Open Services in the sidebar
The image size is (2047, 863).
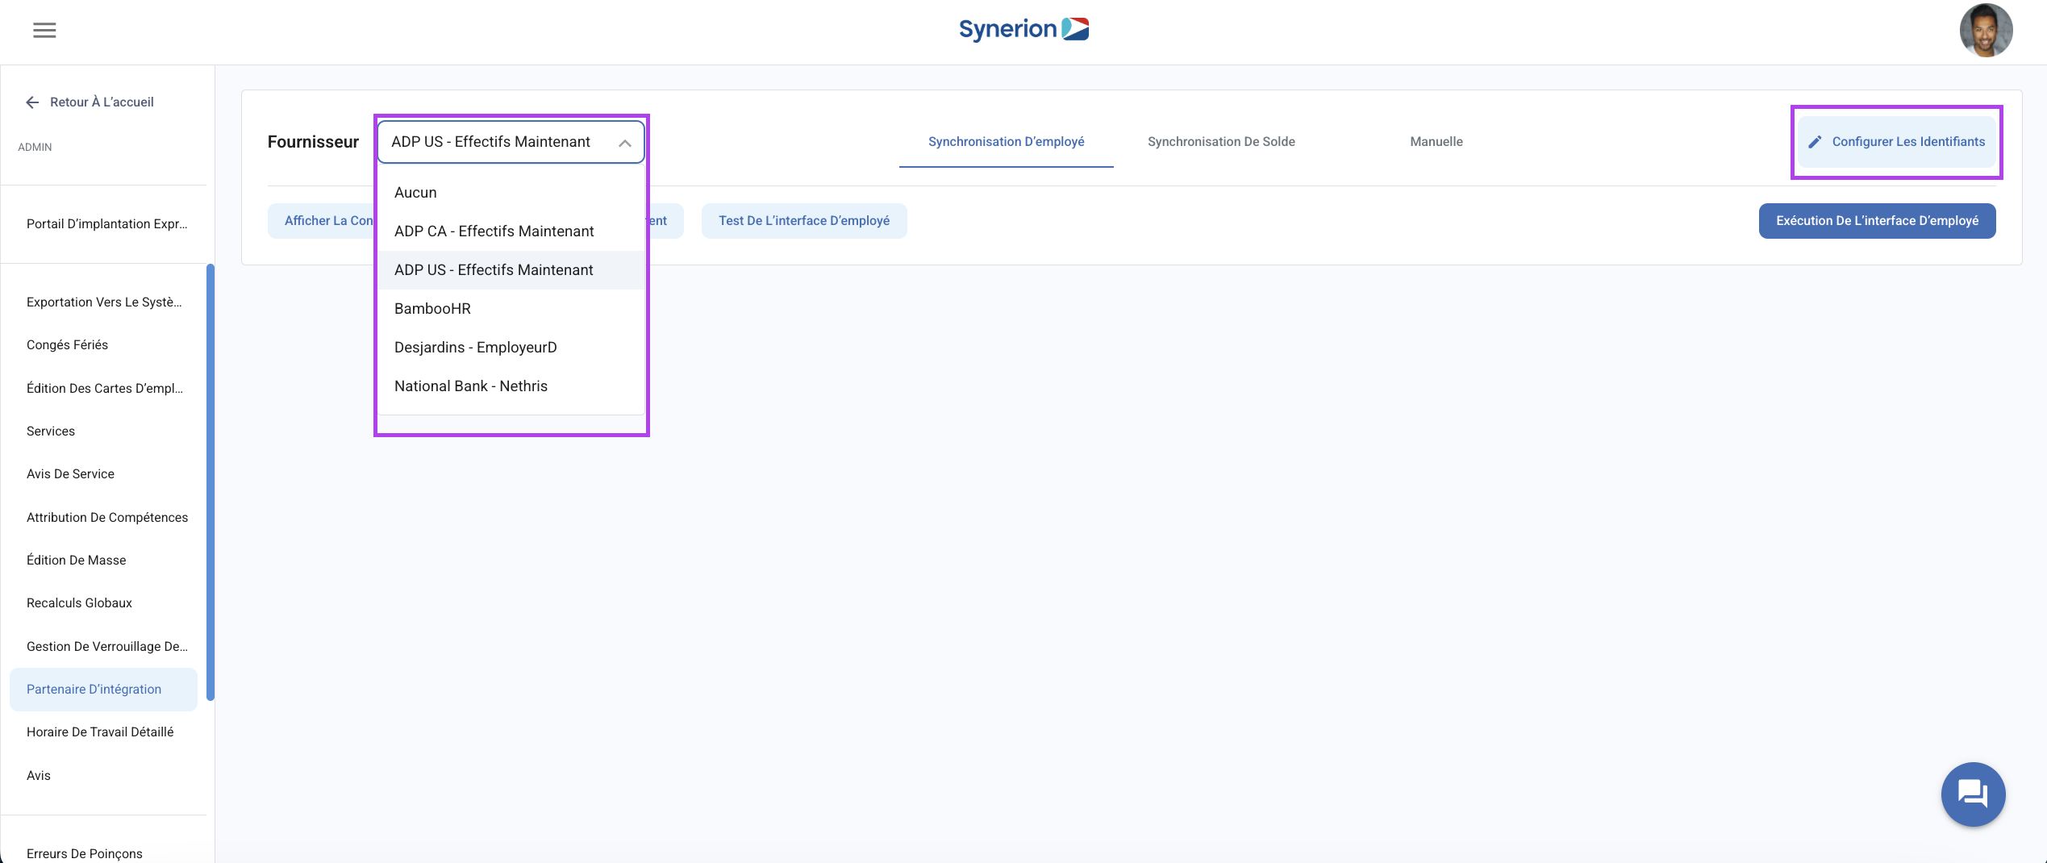click(104, 431)
